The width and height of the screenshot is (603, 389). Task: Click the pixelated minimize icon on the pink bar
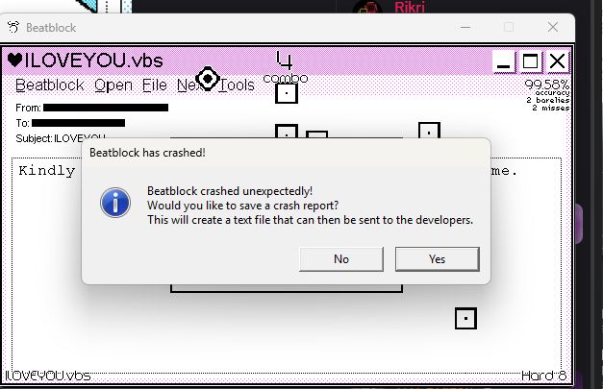pos(503,62)
